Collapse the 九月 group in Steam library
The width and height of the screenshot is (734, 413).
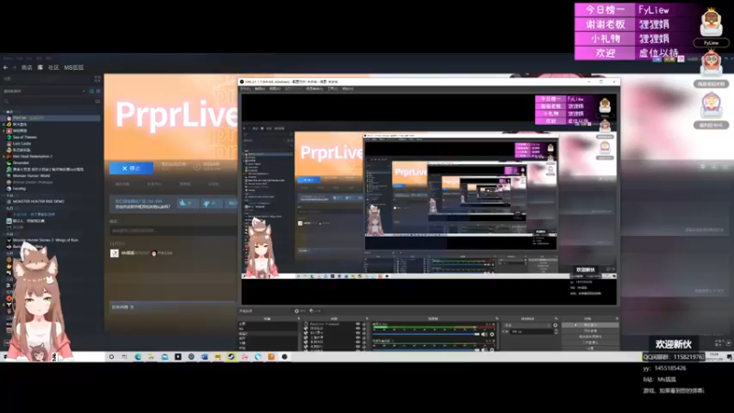[5, 208]
